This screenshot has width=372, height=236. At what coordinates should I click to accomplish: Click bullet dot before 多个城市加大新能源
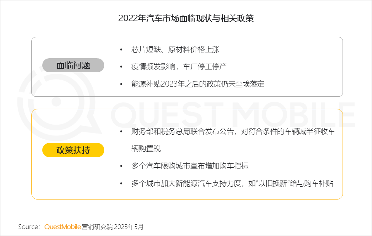tap(121, 184)
